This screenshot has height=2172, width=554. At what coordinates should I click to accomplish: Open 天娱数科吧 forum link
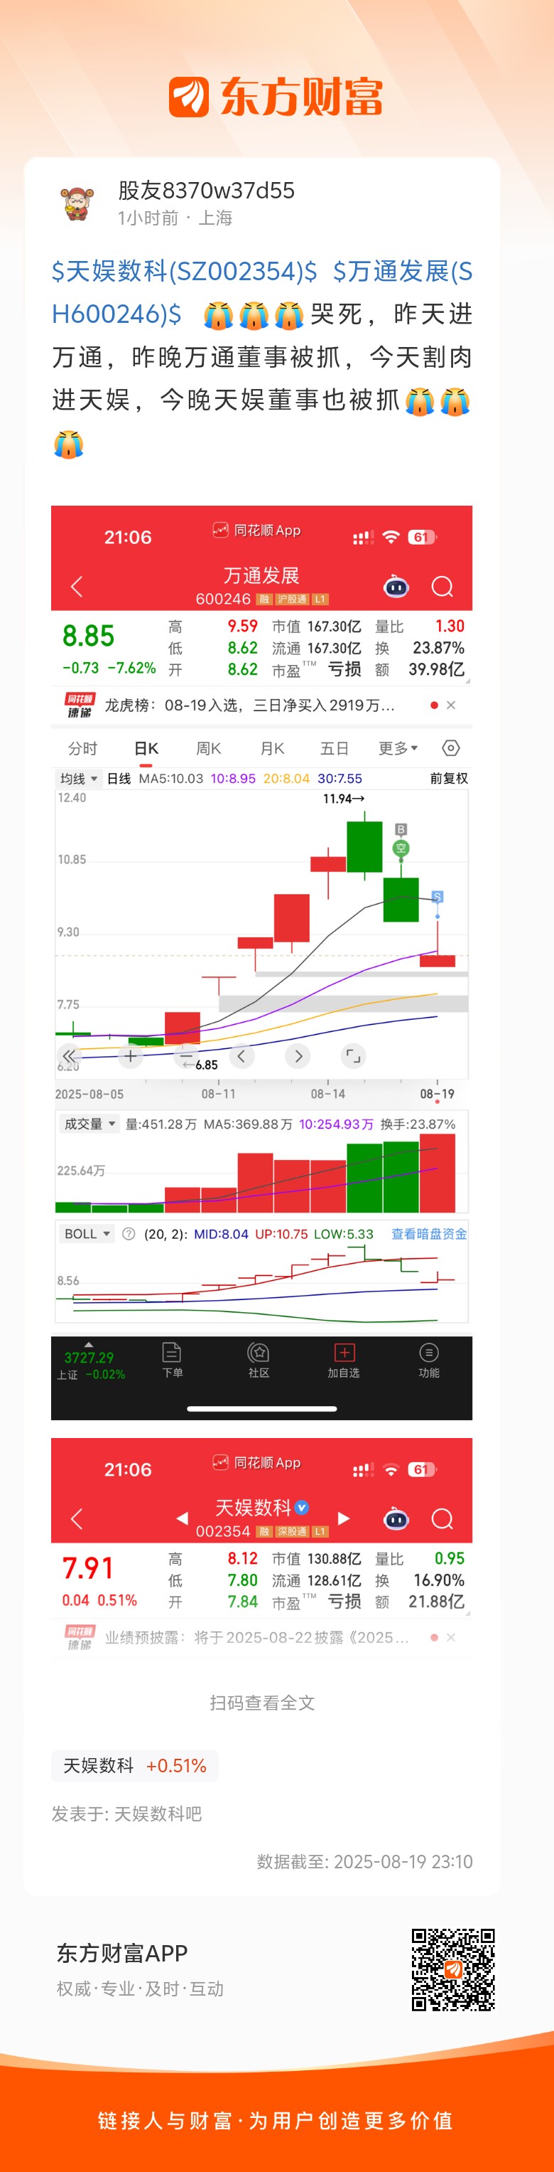click(x=158, y=1814)
